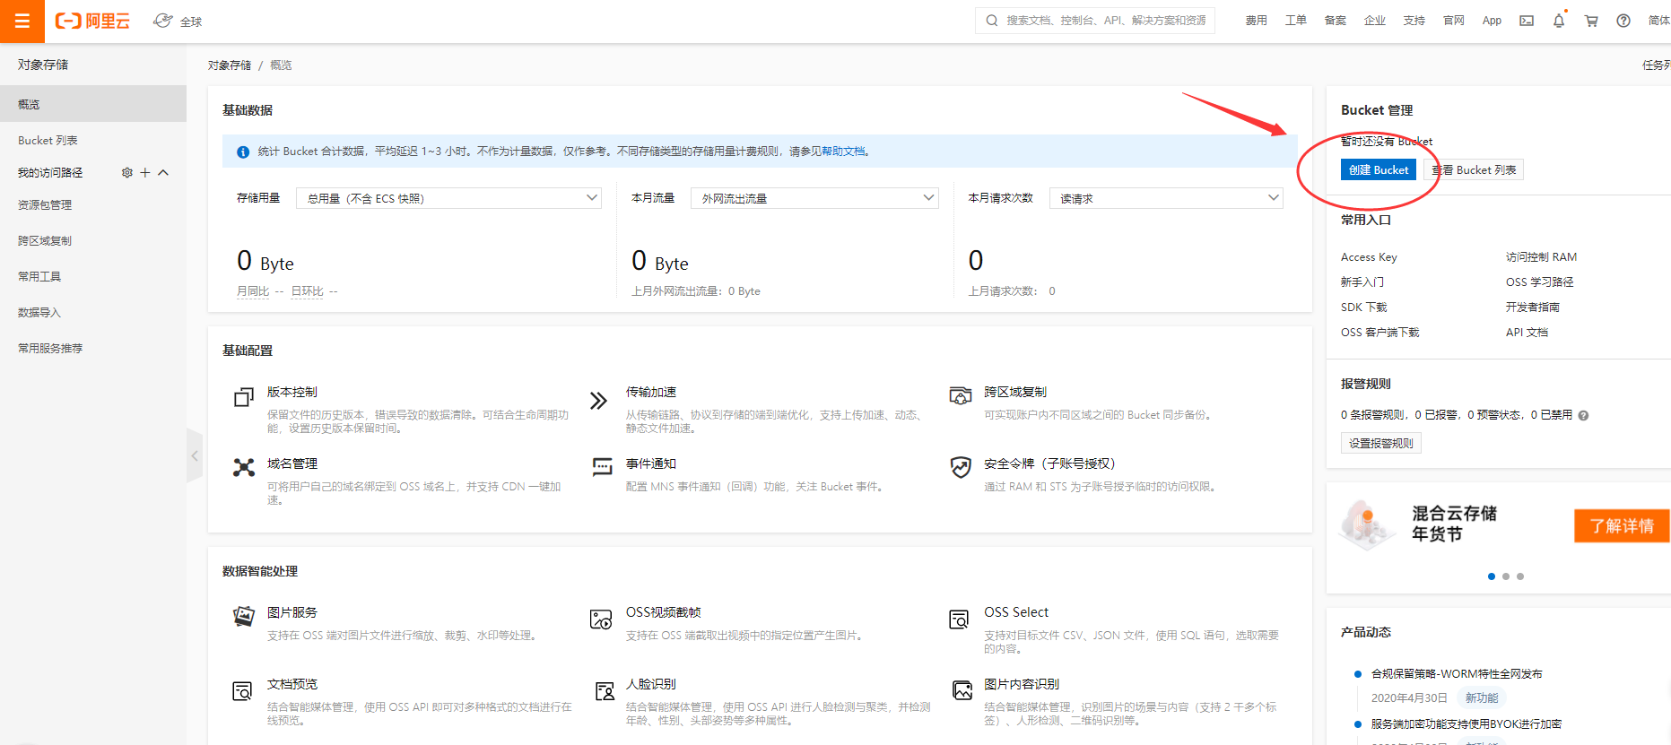Click the help question mark icon in header
Image resolution: width=1671 pixels, height=745 pixels.
tap(1623, 21)
